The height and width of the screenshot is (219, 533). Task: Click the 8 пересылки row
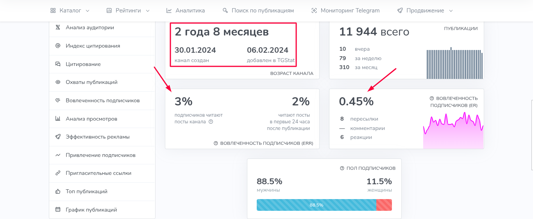pos(359,119)
